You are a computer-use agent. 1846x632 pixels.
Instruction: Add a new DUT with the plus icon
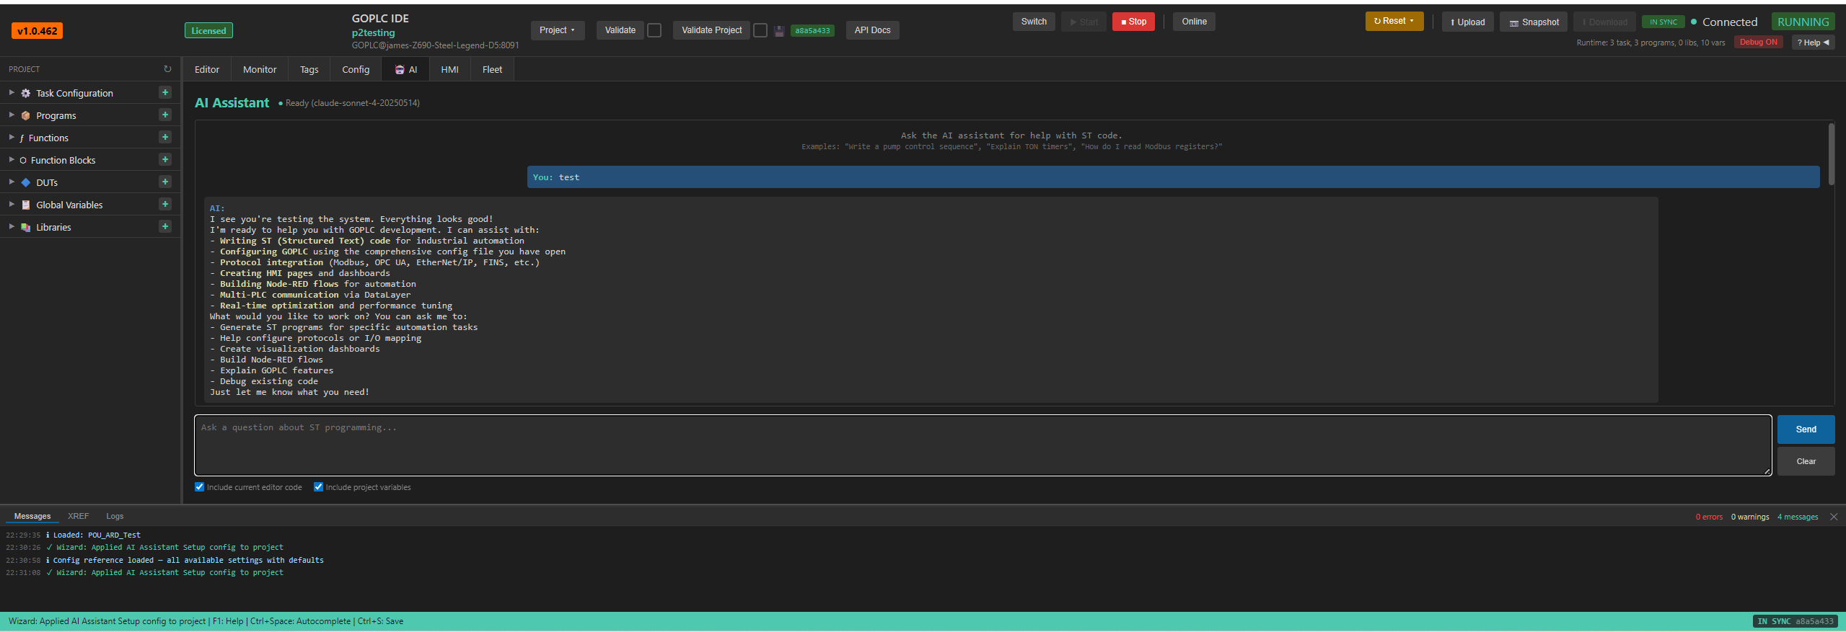(165, 182)
